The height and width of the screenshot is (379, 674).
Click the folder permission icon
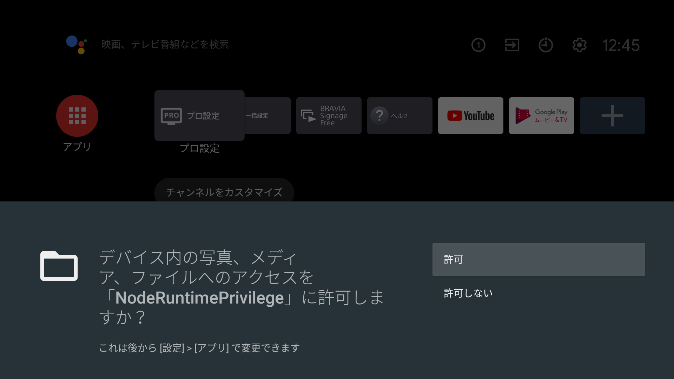(x=59, y=266)
